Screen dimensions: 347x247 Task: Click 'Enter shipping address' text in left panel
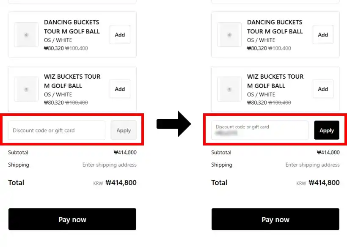tap(109, 165)
